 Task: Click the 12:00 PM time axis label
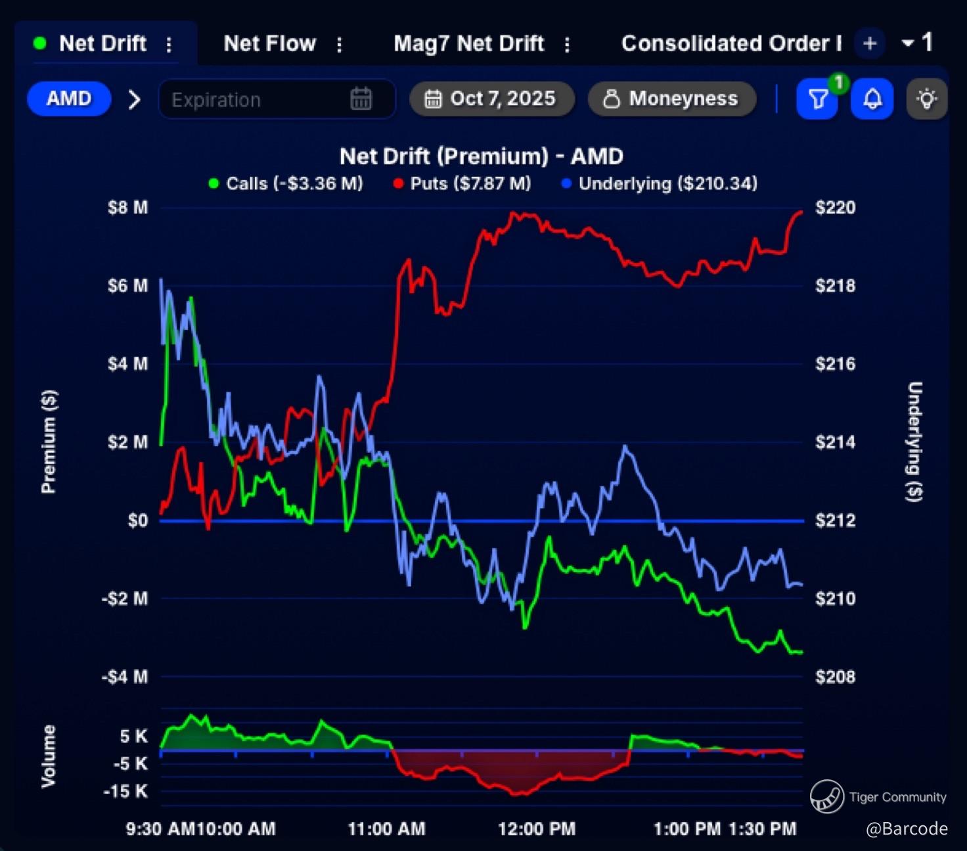537,829
